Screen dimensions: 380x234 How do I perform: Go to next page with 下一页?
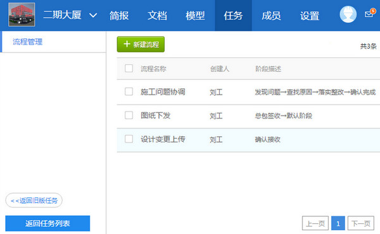point(361,223)
